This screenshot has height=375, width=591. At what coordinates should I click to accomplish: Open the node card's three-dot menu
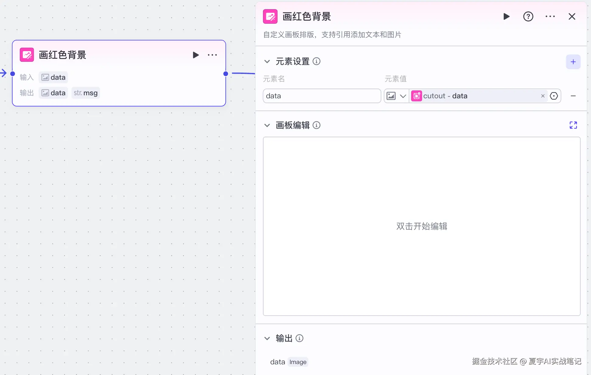[x=212, y=55]
